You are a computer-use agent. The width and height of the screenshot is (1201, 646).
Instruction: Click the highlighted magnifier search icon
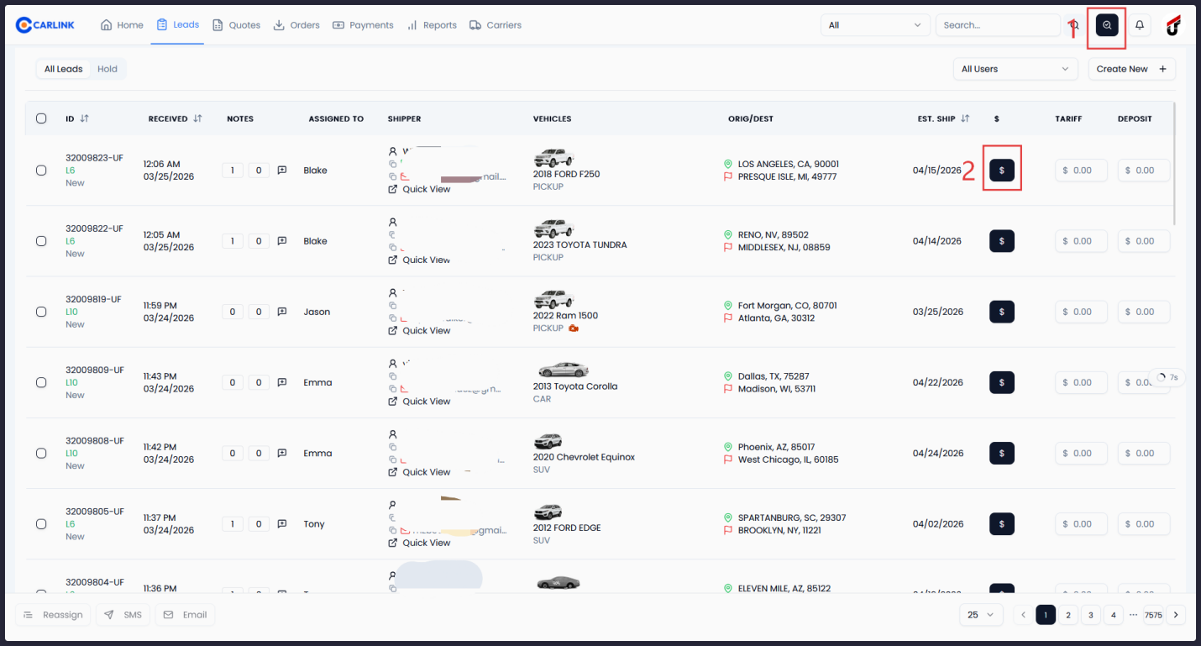pos(1105,25)
